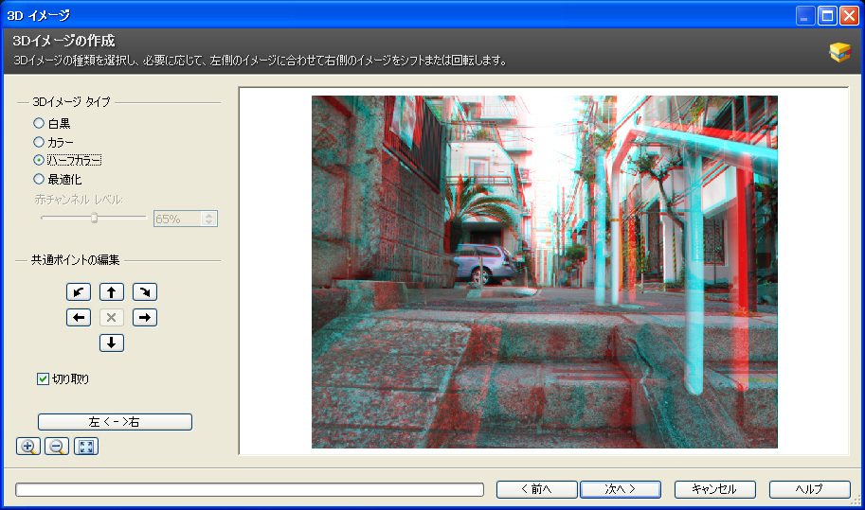
Task: Click the 共通ポイントの編集 group label
Action: 75,260
